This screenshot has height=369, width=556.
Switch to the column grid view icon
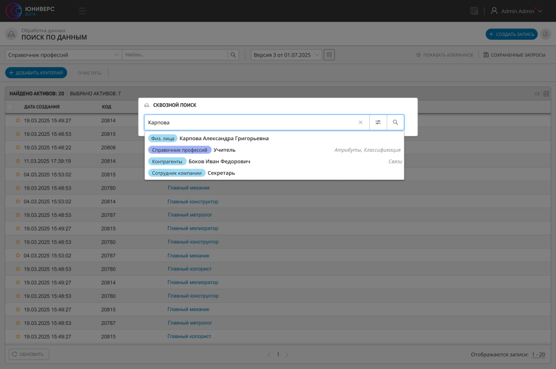(x=546, y=93)
